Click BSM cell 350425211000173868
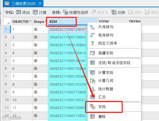Screen dimensions: 159x121 (68, 92)
